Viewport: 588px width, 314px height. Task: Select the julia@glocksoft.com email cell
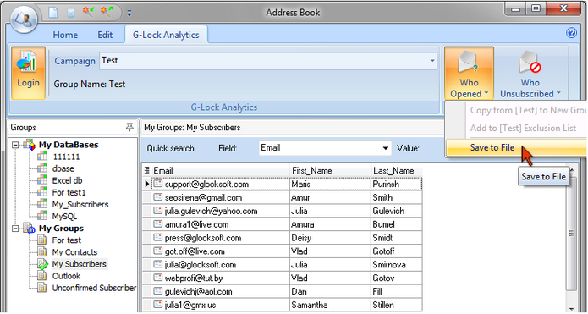coord(221,265)
